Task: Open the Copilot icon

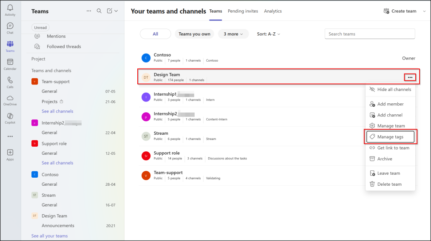Action: click(x=10, y=116)
